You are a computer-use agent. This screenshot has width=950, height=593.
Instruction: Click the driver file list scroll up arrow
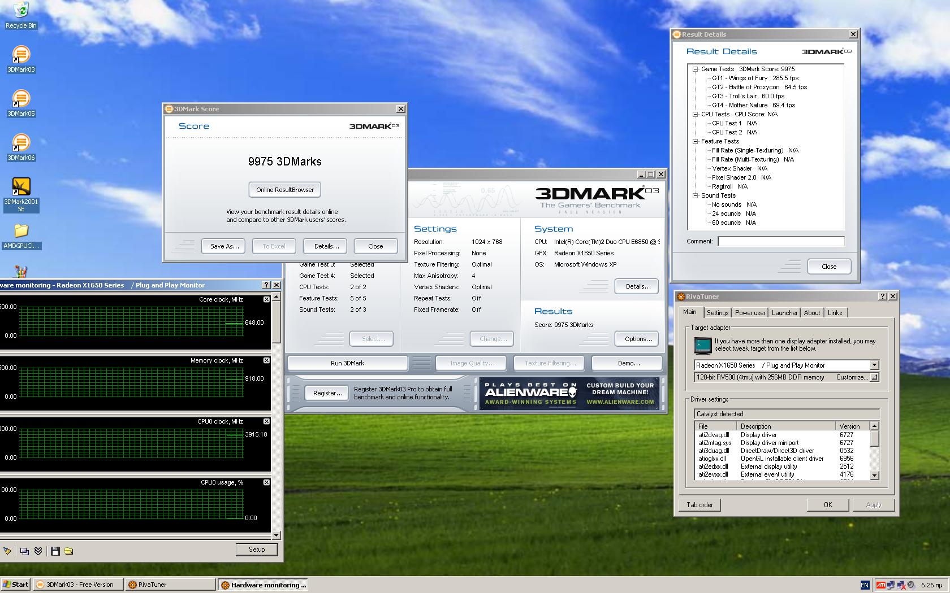tap(875, 426)
